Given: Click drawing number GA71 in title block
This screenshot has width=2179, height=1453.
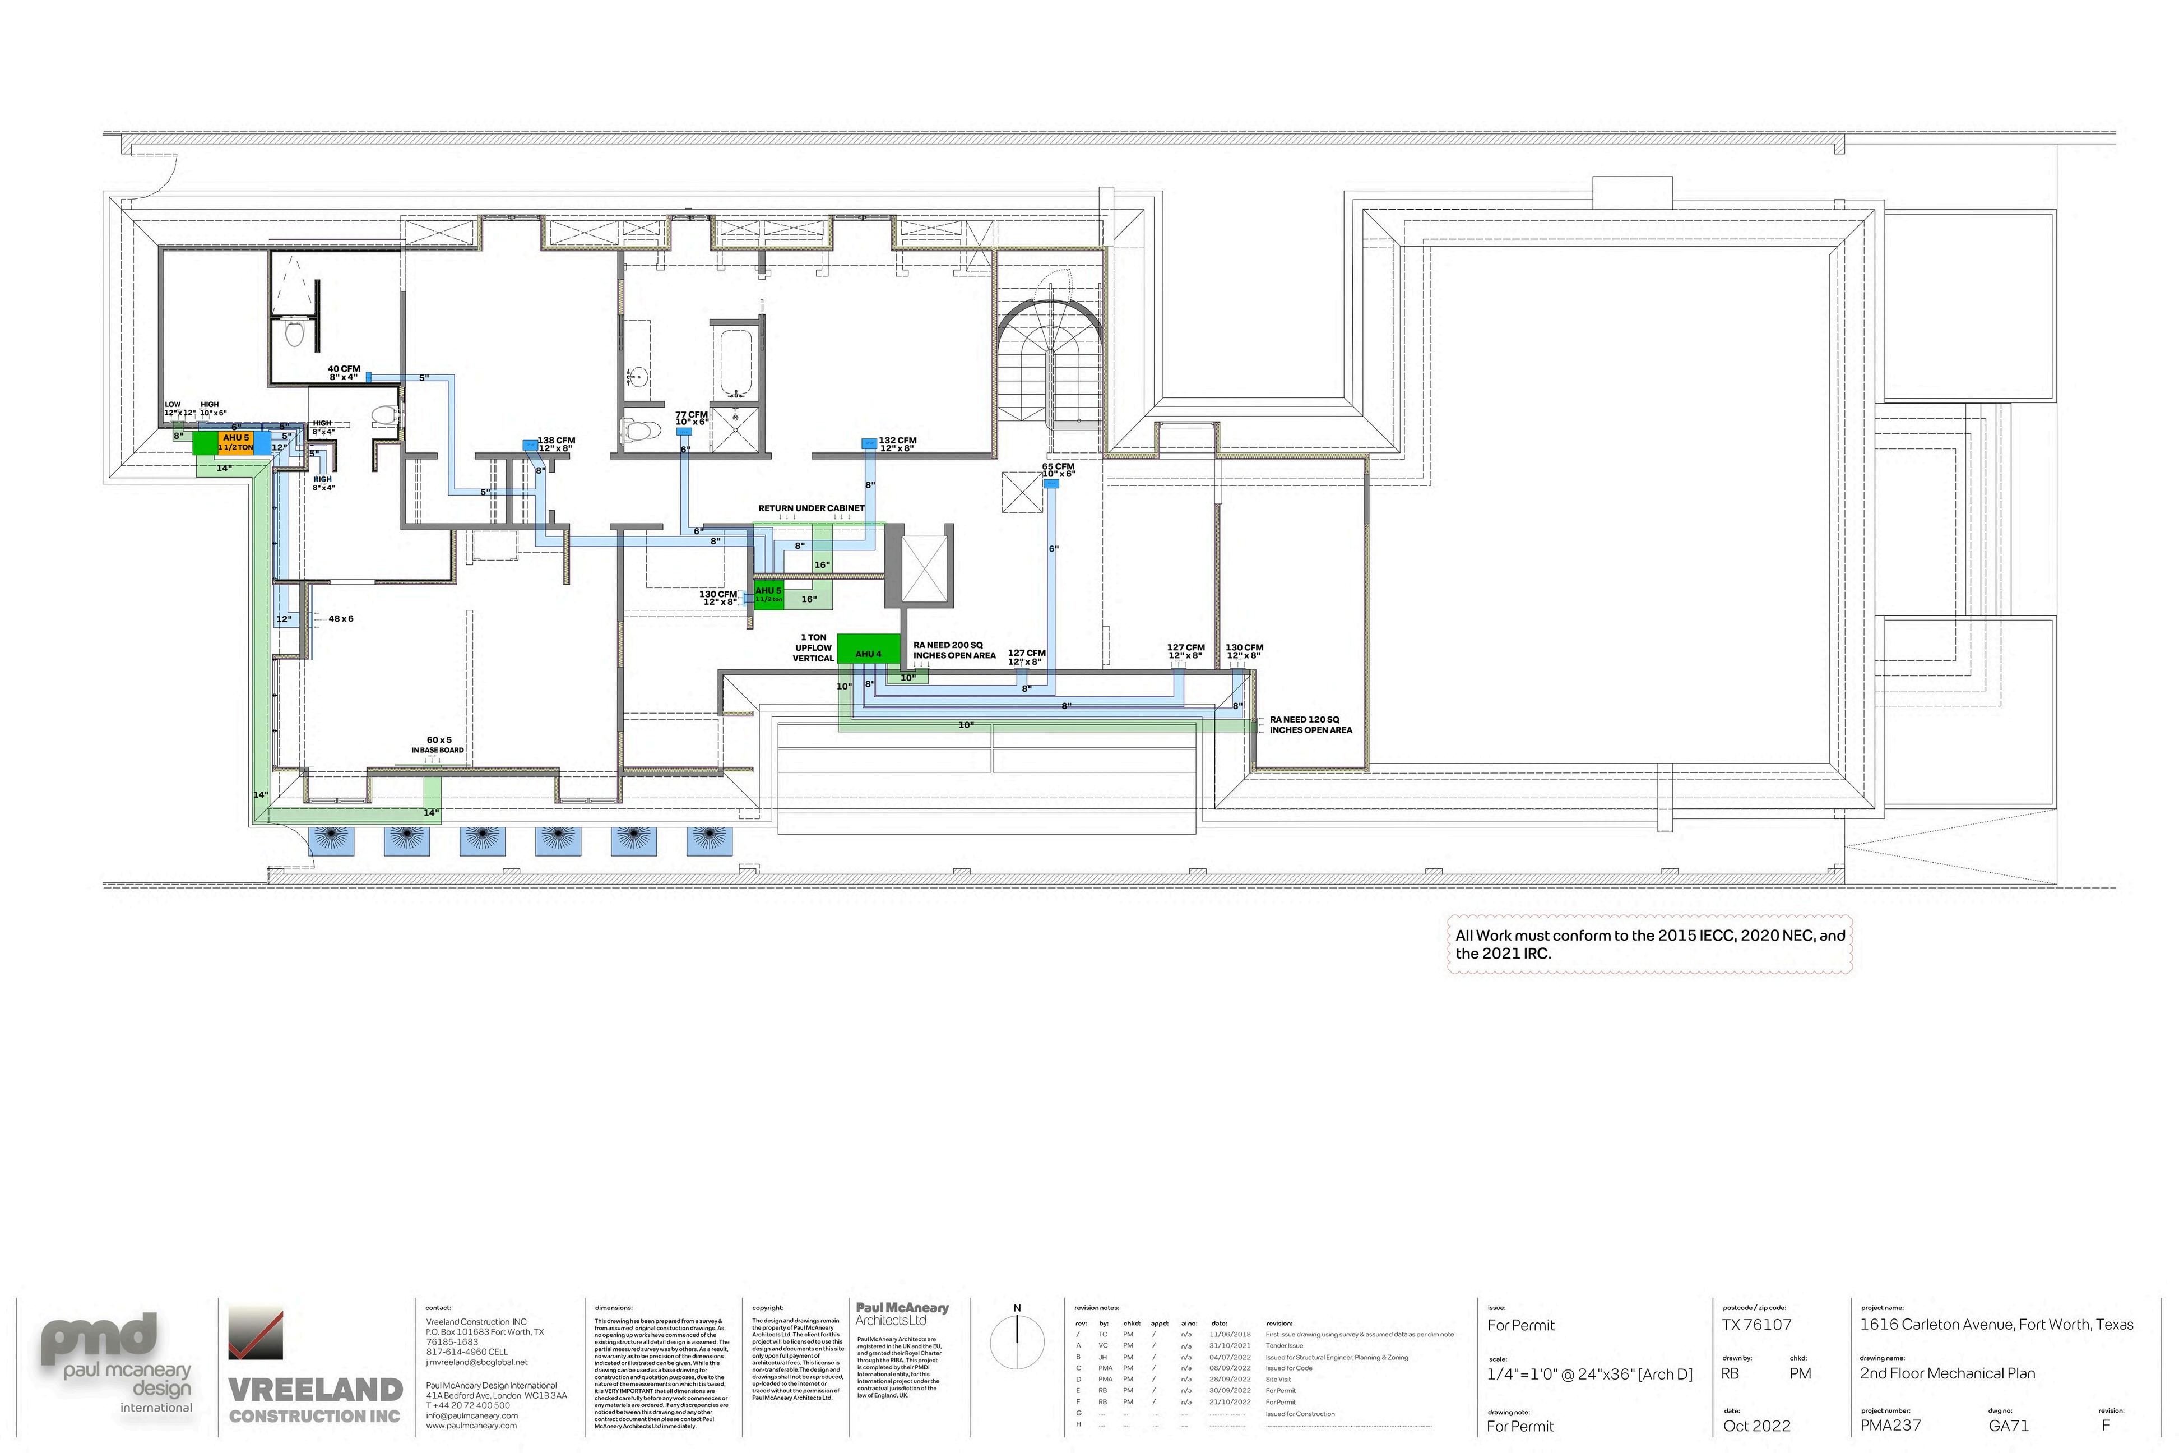Looking at the screenshot, I should pyautogui.click(x=2008, y=1425).
